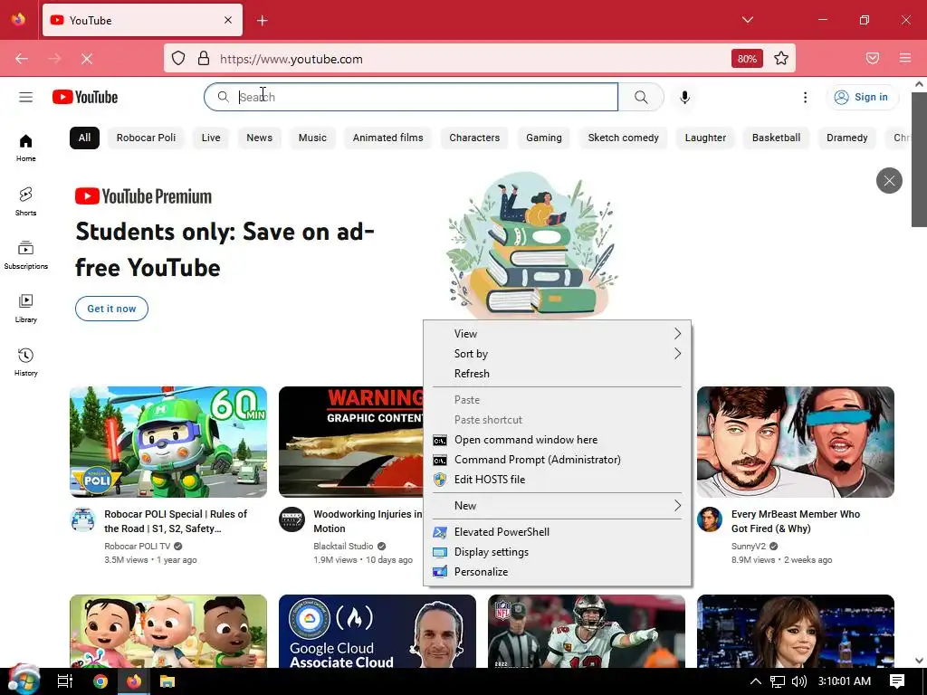Screen dimensions: 927x695
Task: Go back in Firefox
Action: point(22,59)
